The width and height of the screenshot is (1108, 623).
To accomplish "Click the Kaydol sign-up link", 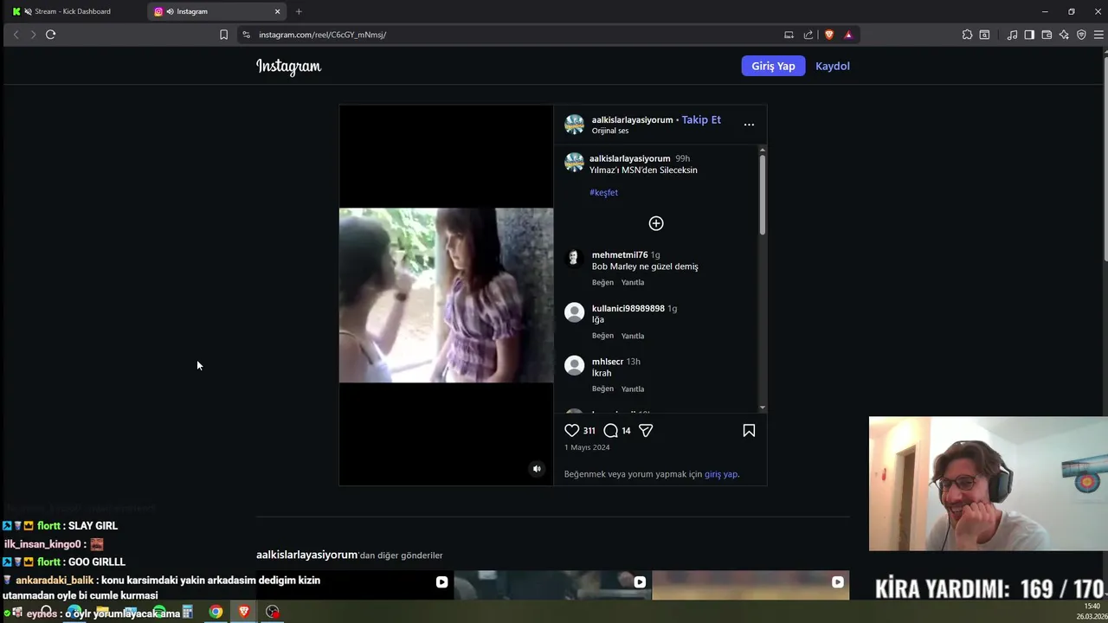I will coord(833,66).
